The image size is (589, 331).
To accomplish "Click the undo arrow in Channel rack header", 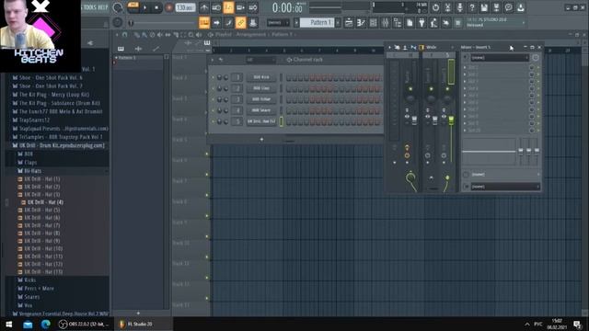I will point(221,60).
